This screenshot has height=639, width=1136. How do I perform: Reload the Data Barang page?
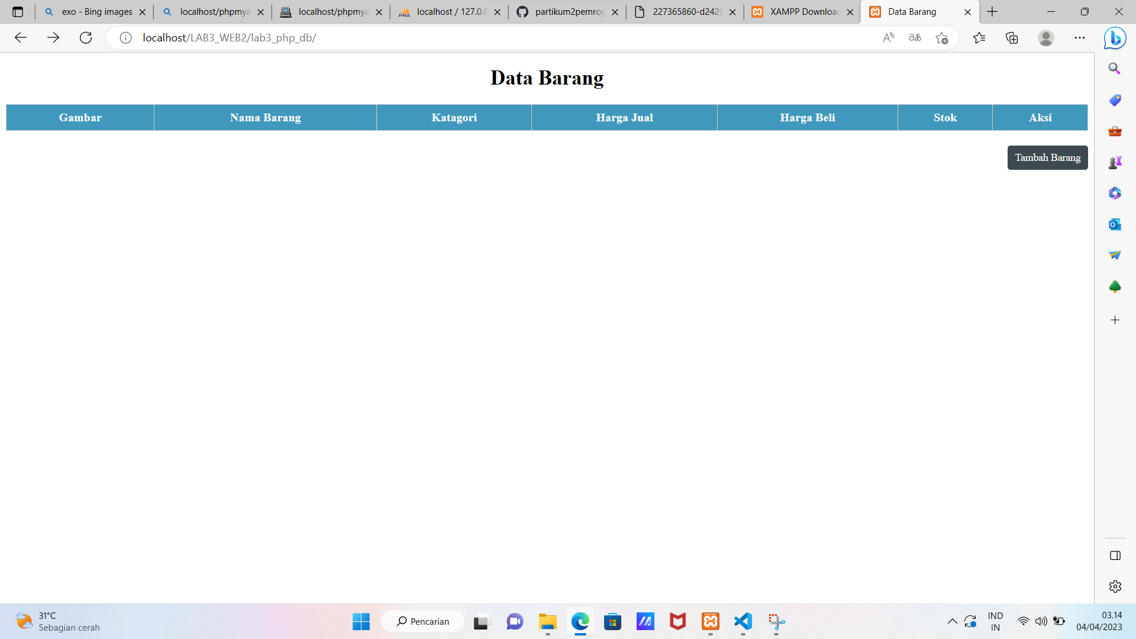click(x=86, y=37)
